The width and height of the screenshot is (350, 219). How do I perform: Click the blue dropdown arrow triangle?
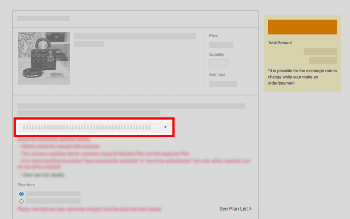click(165, 127)
